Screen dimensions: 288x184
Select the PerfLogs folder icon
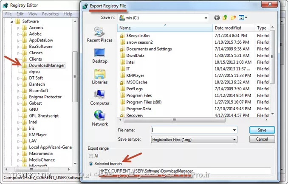[x=122, y=89]
